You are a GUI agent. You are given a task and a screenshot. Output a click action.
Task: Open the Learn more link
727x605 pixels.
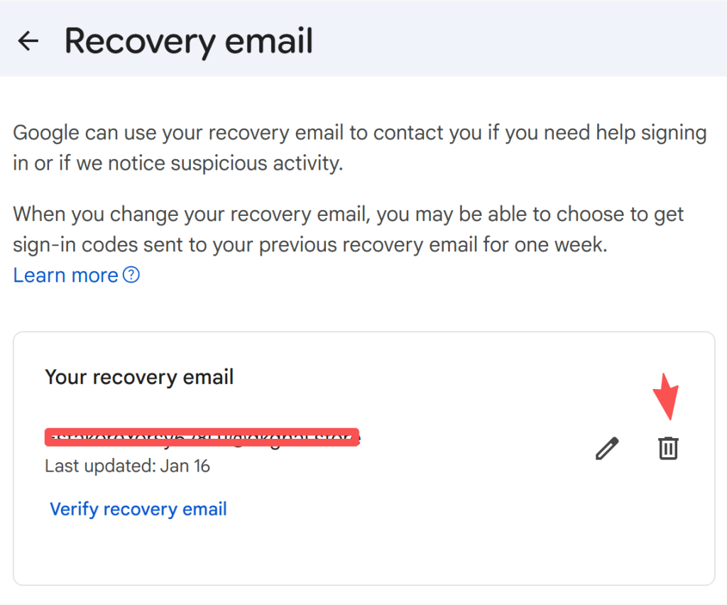pyautogui.click(x=65, y=276)
